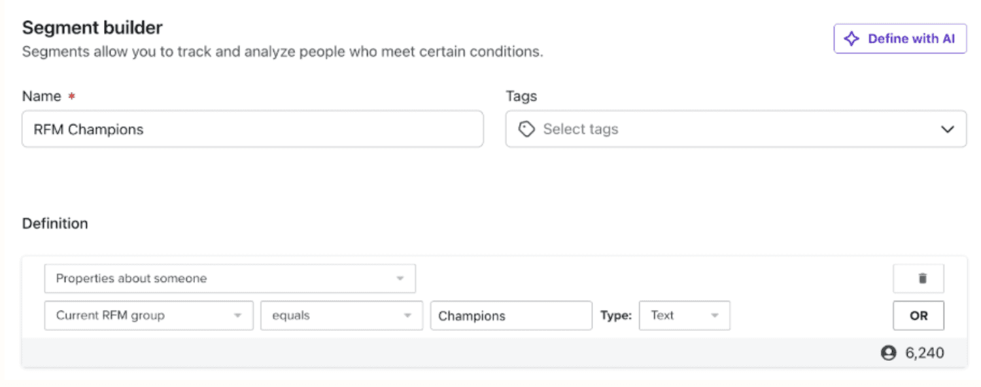Click the Name field label

coord(41,96)
